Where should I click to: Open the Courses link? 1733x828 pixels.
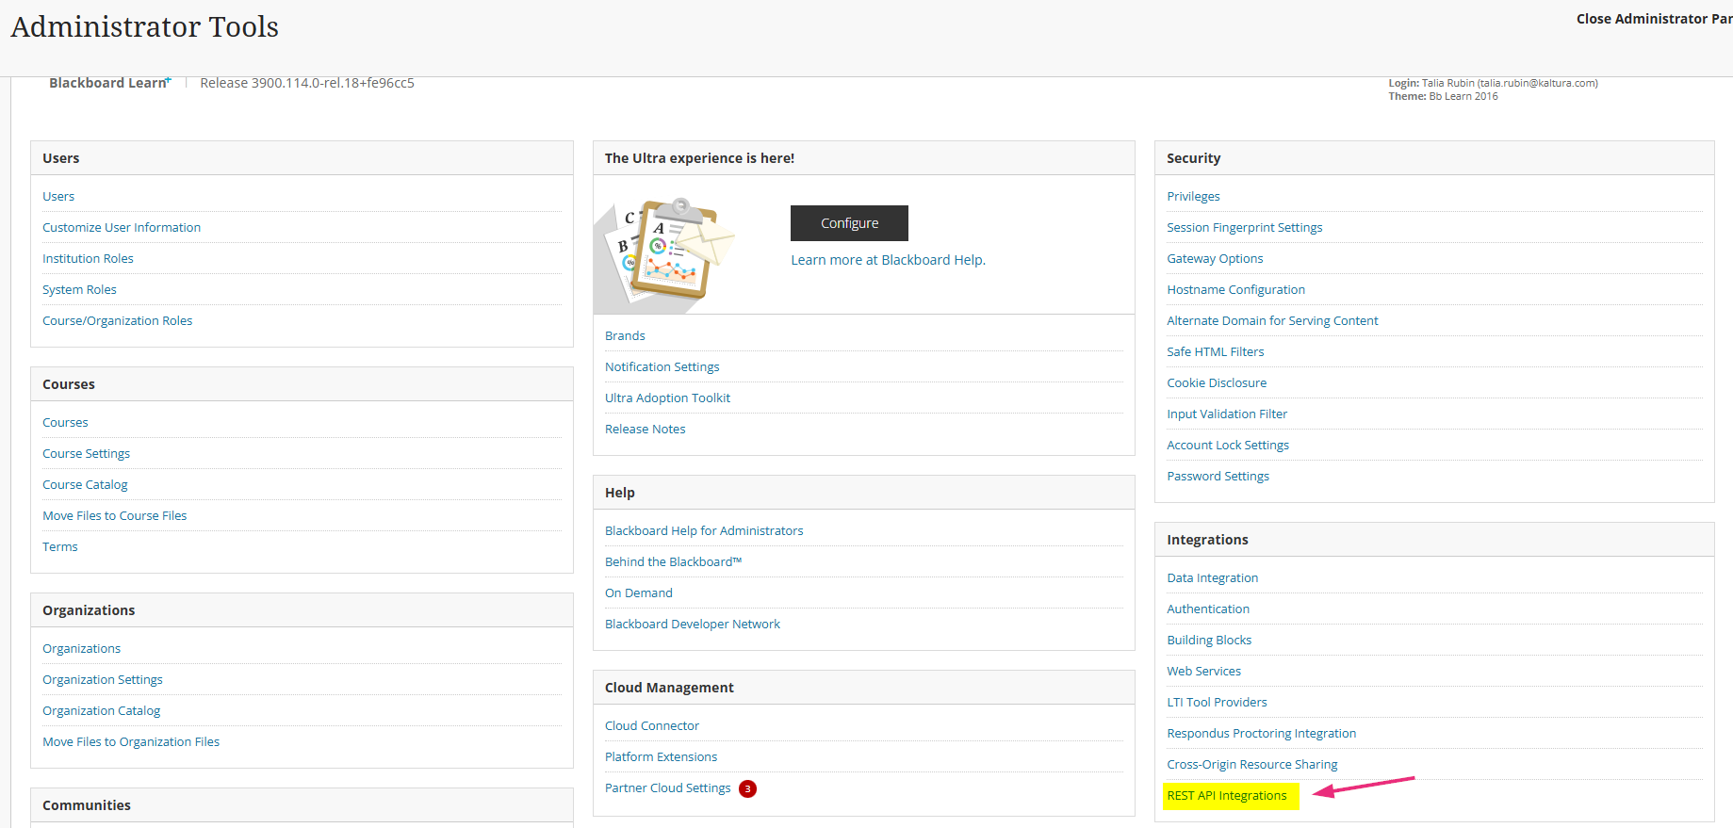coord(65,422)
